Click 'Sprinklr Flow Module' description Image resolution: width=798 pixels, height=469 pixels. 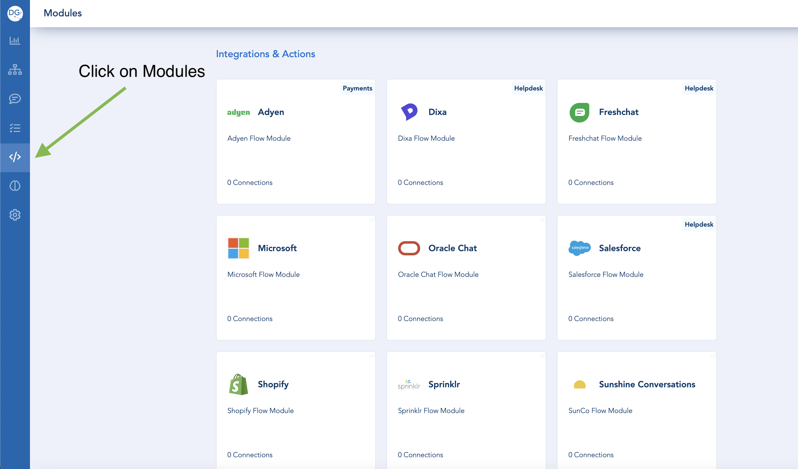pyautogui.click(x=431, y=411)
